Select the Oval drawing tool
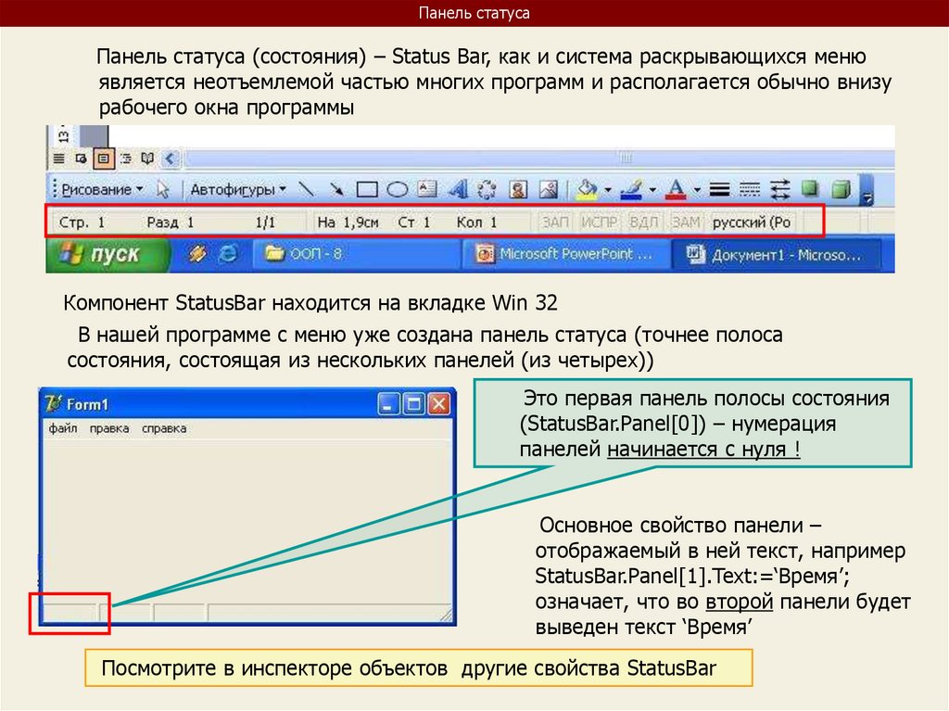The width and height of the screenshot is (949, 711). click(397, 190)
